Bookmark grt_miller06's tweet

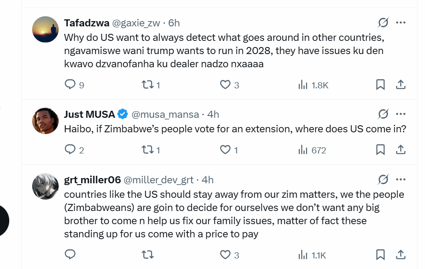tap(380, 254)
